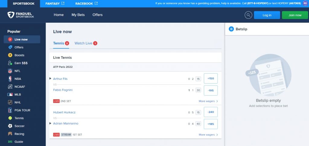This screenshot has height=146, width=309.
Task: Click the 1ST SET status text
Action: [x=77, y=135]
